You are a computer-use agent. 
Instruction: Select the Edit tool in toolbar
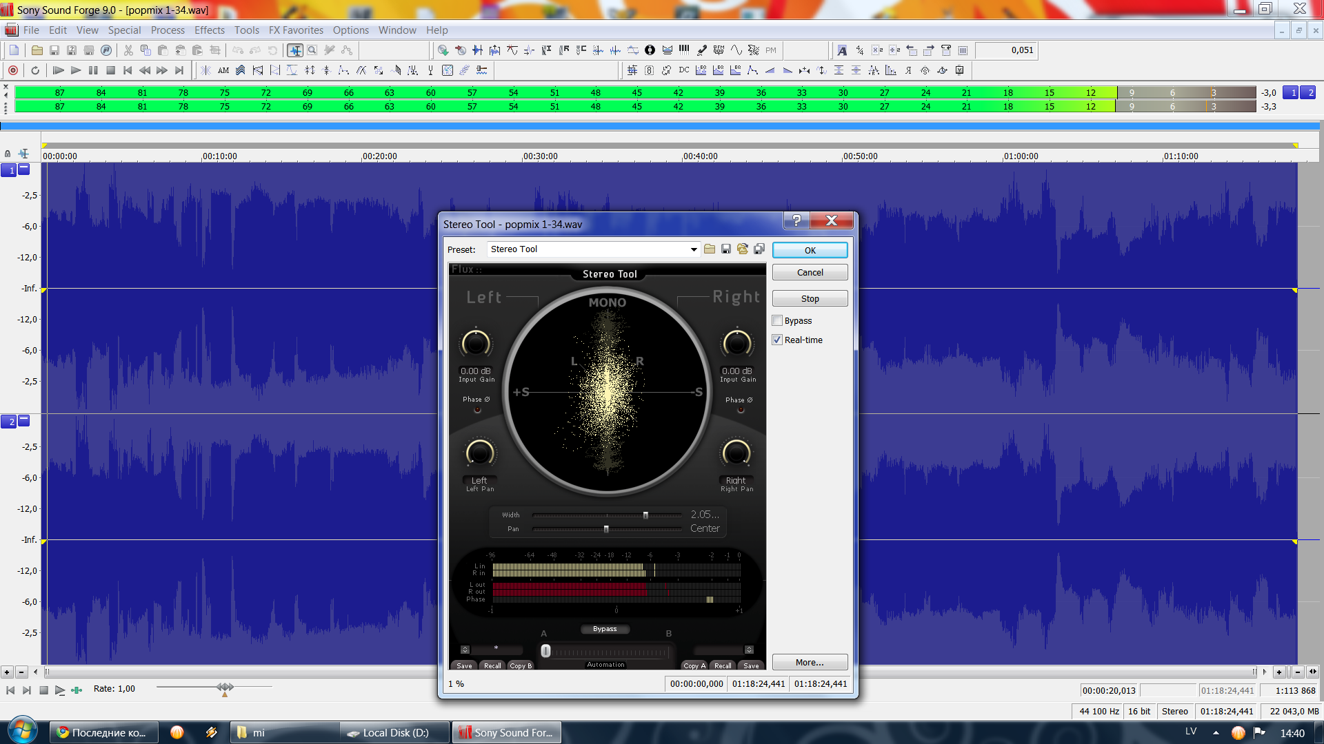pyautogui.click(x=295, y=50)
